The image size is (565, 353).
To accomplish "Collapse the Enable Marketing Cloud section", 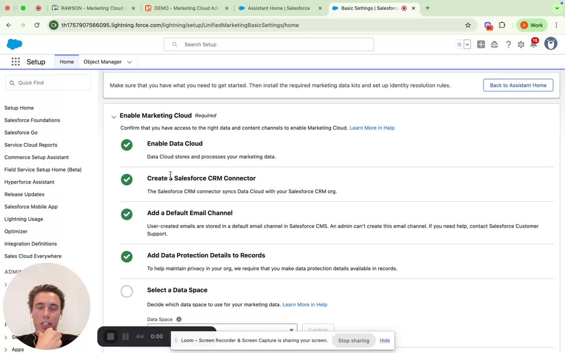I will (x=113, y=117).
